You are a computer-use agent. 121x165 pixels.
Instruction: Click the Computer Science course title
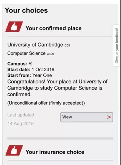[x=26, y=53]
